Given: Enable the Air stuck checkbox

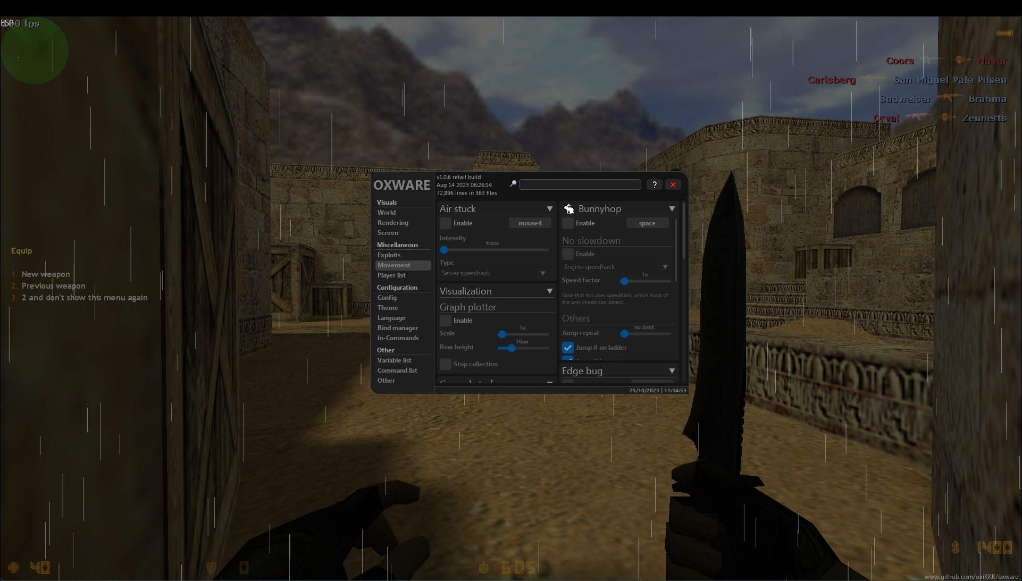Looking at the screenshot, I should click(445, 223).
